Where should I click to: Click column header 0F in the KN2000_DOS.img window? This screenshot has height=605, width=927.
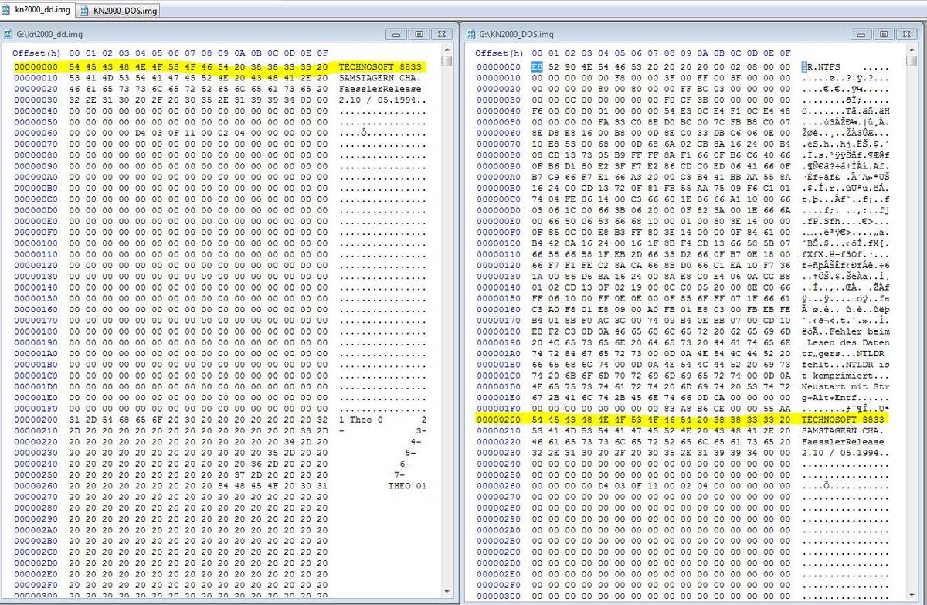[x=786, y=53]
